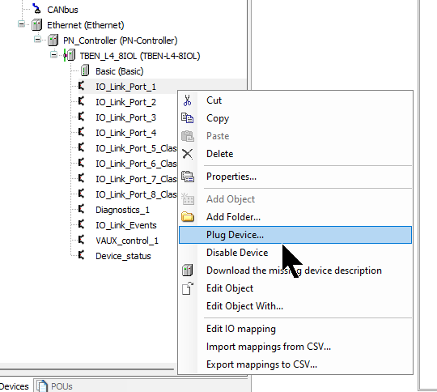Click the TBEN_L4_8IOL device icon
The height and width of the screenshot is (392, 437).
(x=70, y=55)
